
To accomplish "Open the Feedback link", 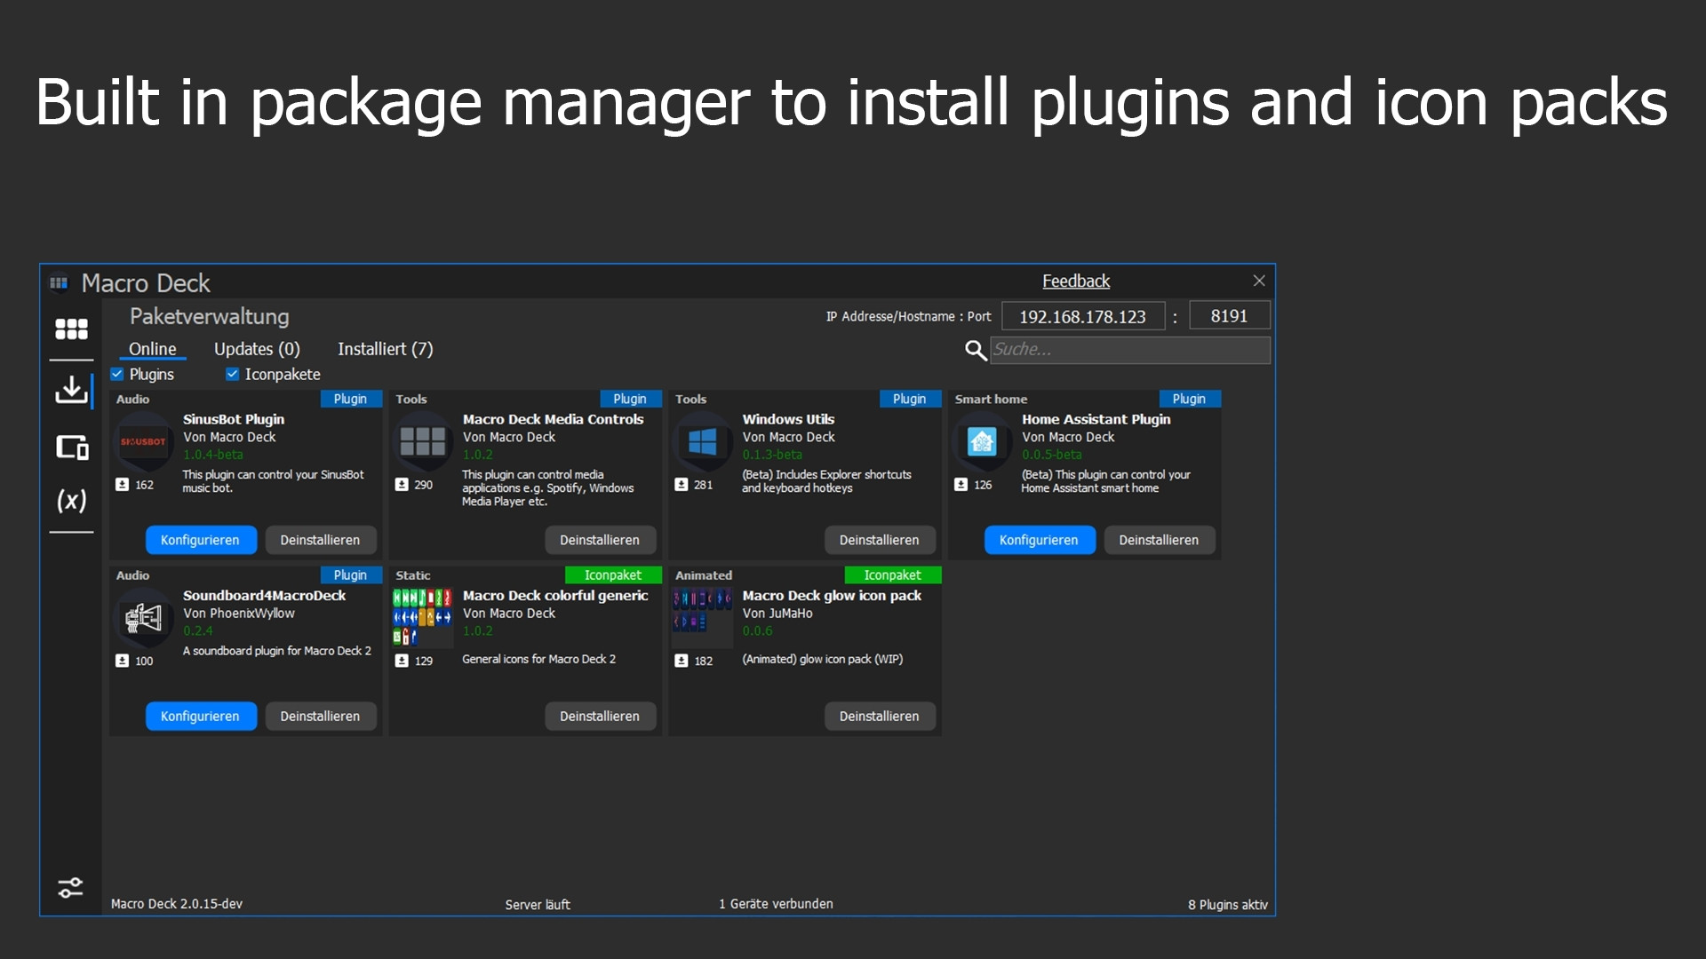I will 1075,281.
